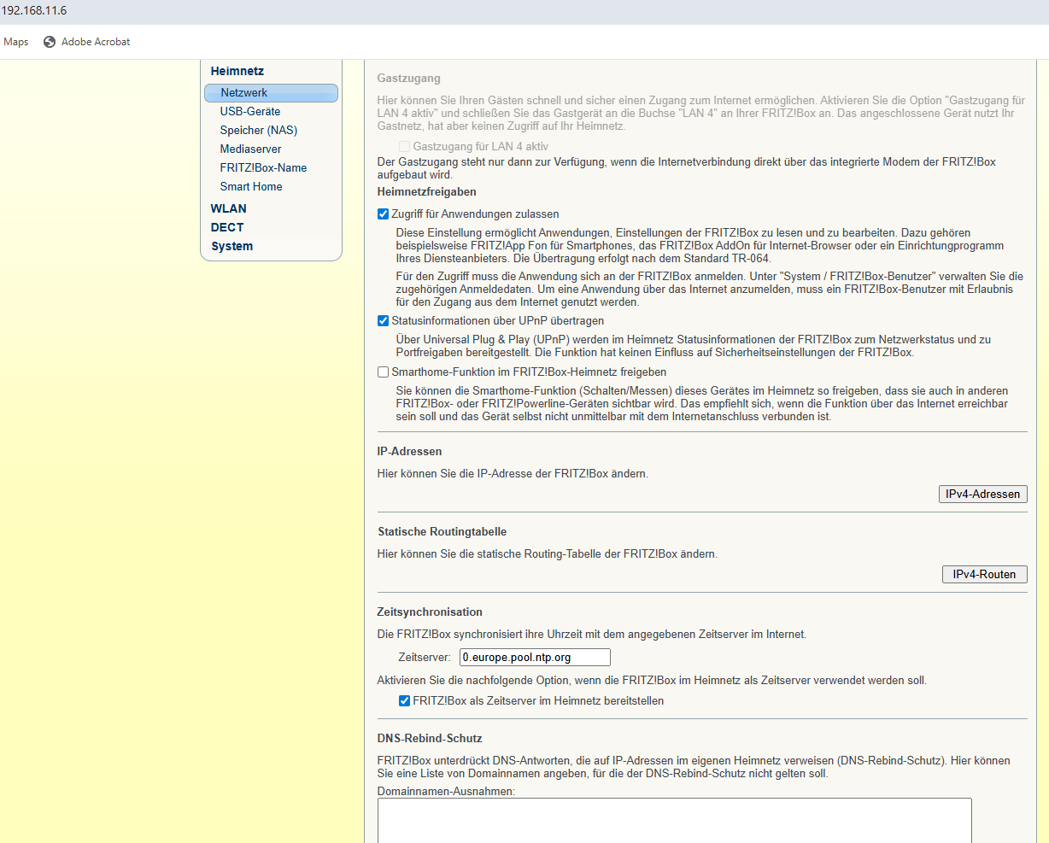Image resolution: width=1049 pixels, height=843 pixels.
Task: Open the Maps bookmark
Action: 15,42
